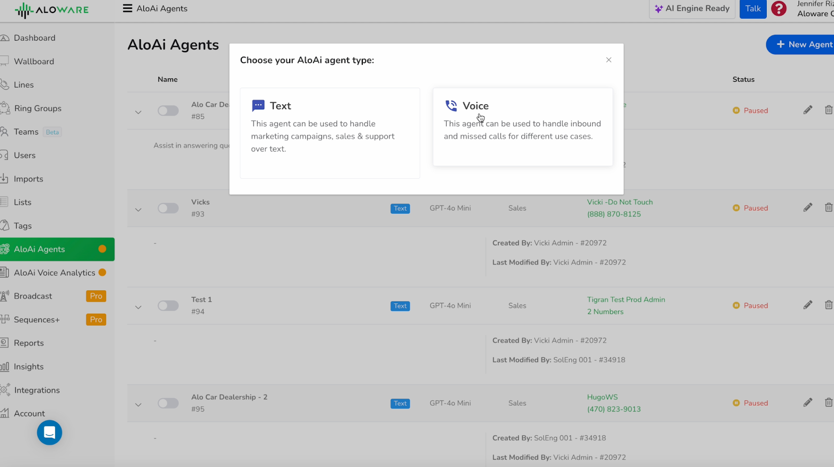The image size is (834, 467).
Task: Toggle the Test 1 #94 agent switch
Action: coord(168,305)
